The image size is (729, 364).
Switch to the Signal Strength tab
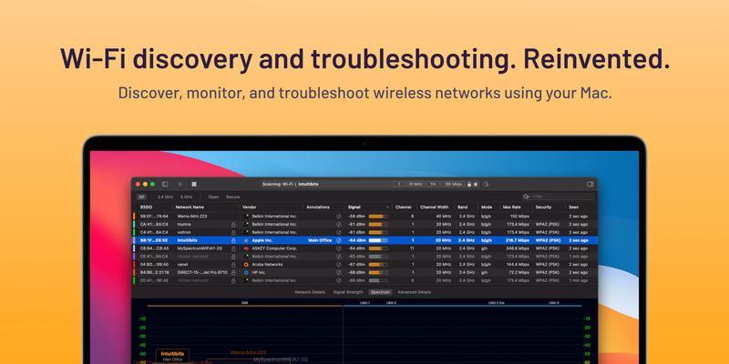tap(348, 292)
